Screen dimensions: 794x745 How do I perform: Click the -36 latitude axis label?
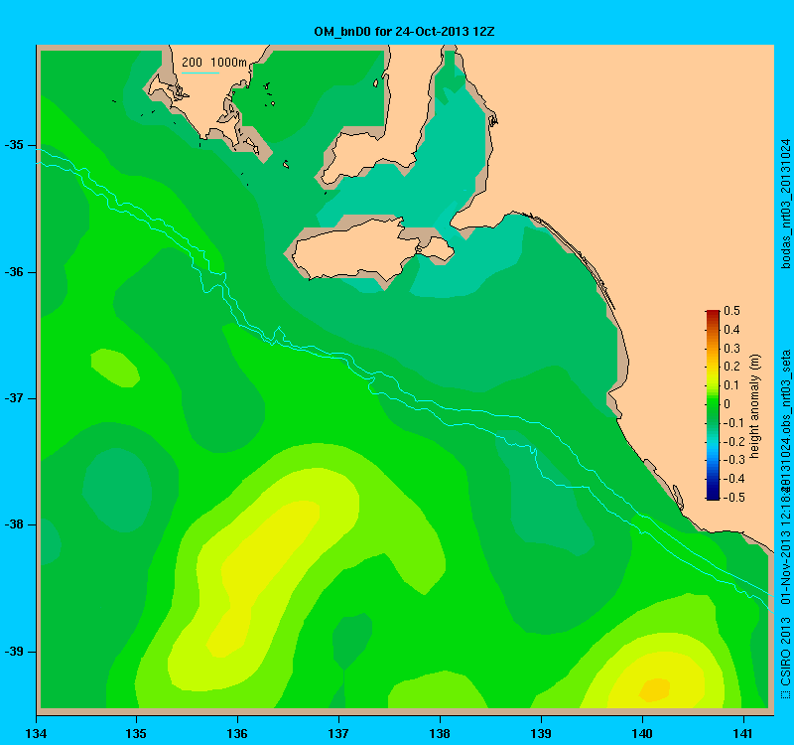(x=14, y=272)
